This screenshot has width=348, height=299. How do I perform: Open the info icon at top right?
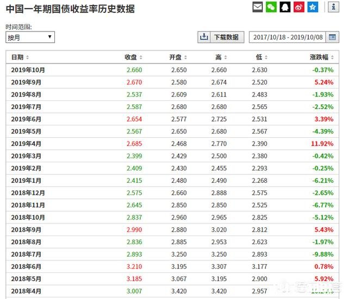[333, 7]
